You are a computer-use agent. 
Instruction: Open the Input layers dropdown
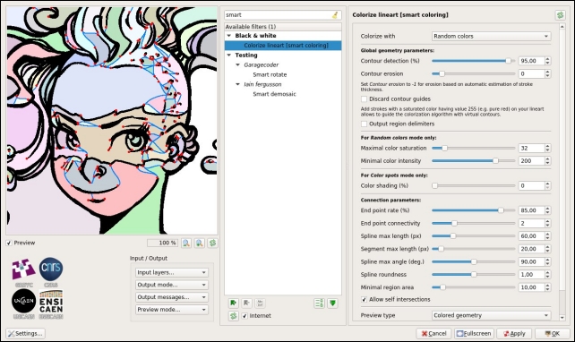click(x=172, y=272)
